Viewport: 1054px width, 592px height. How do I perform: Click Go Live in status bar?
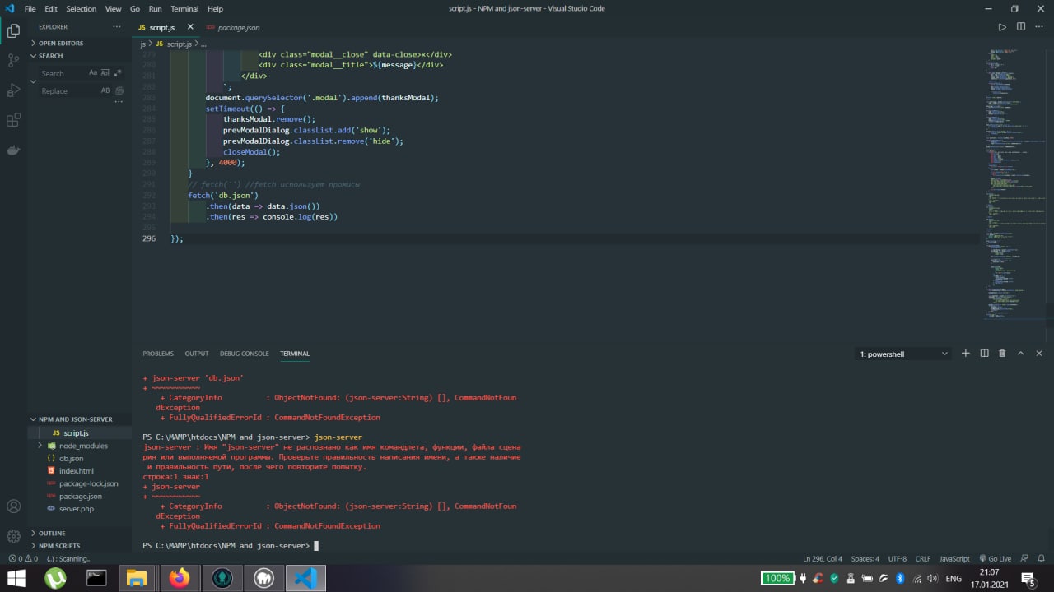[x=994, y=558]
